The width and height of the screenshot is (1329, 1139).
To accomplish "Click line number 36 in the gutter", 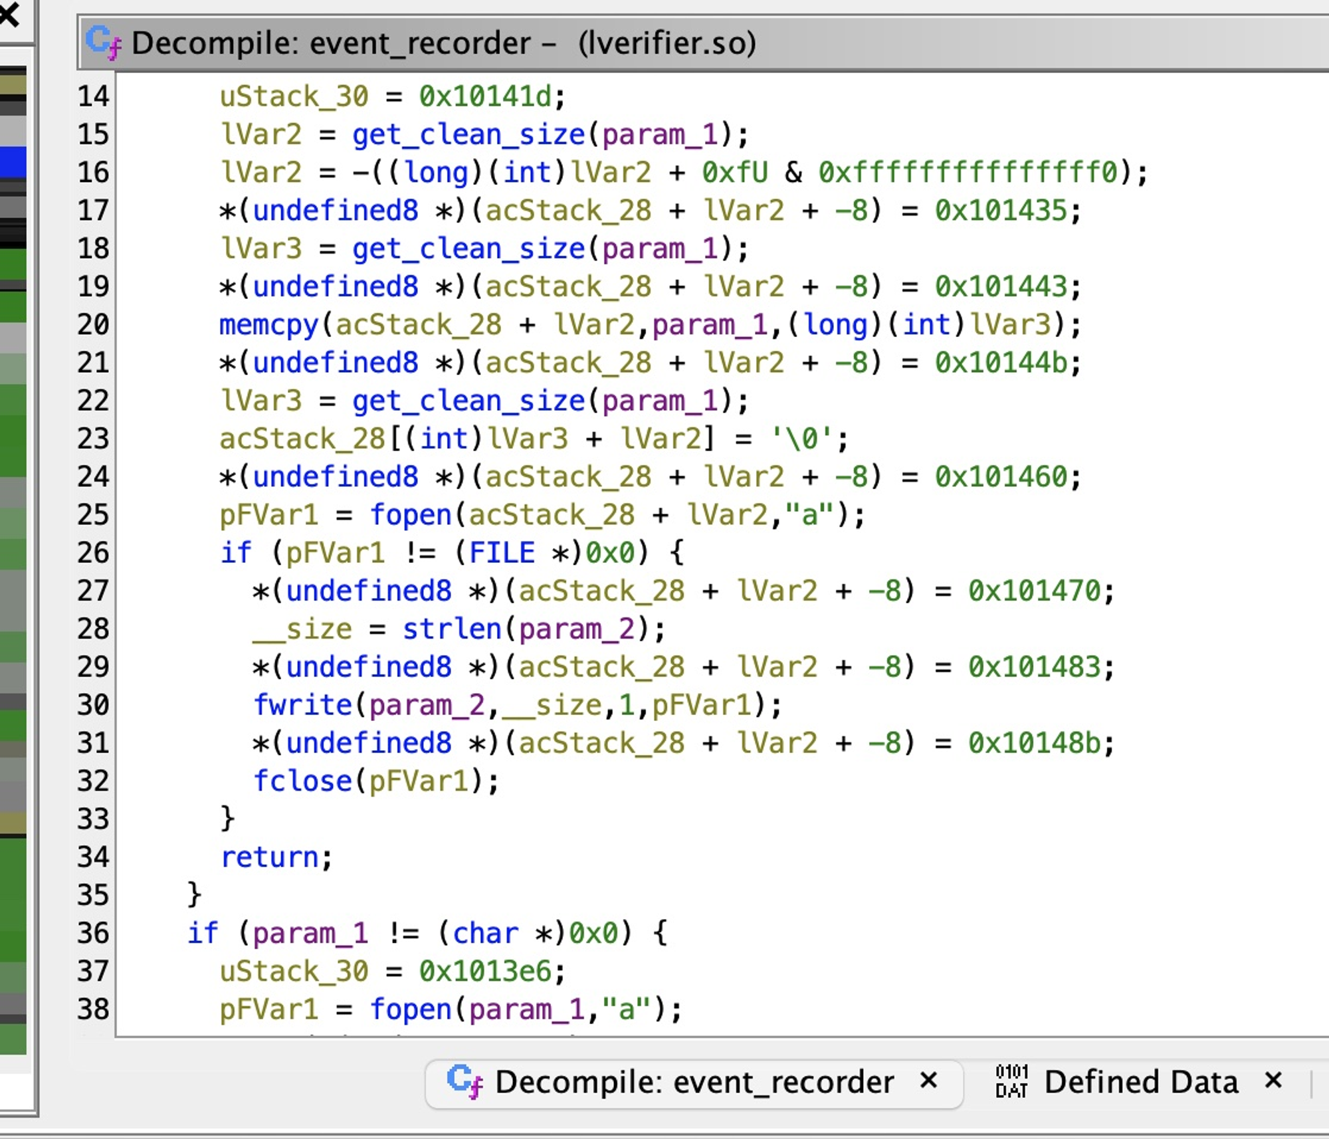I will 93,934.
